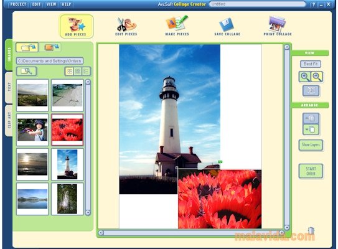Select the sunset over water thumbnail
Image resolution: width=338 pixels, height=249 pixels.
(32, 164)
